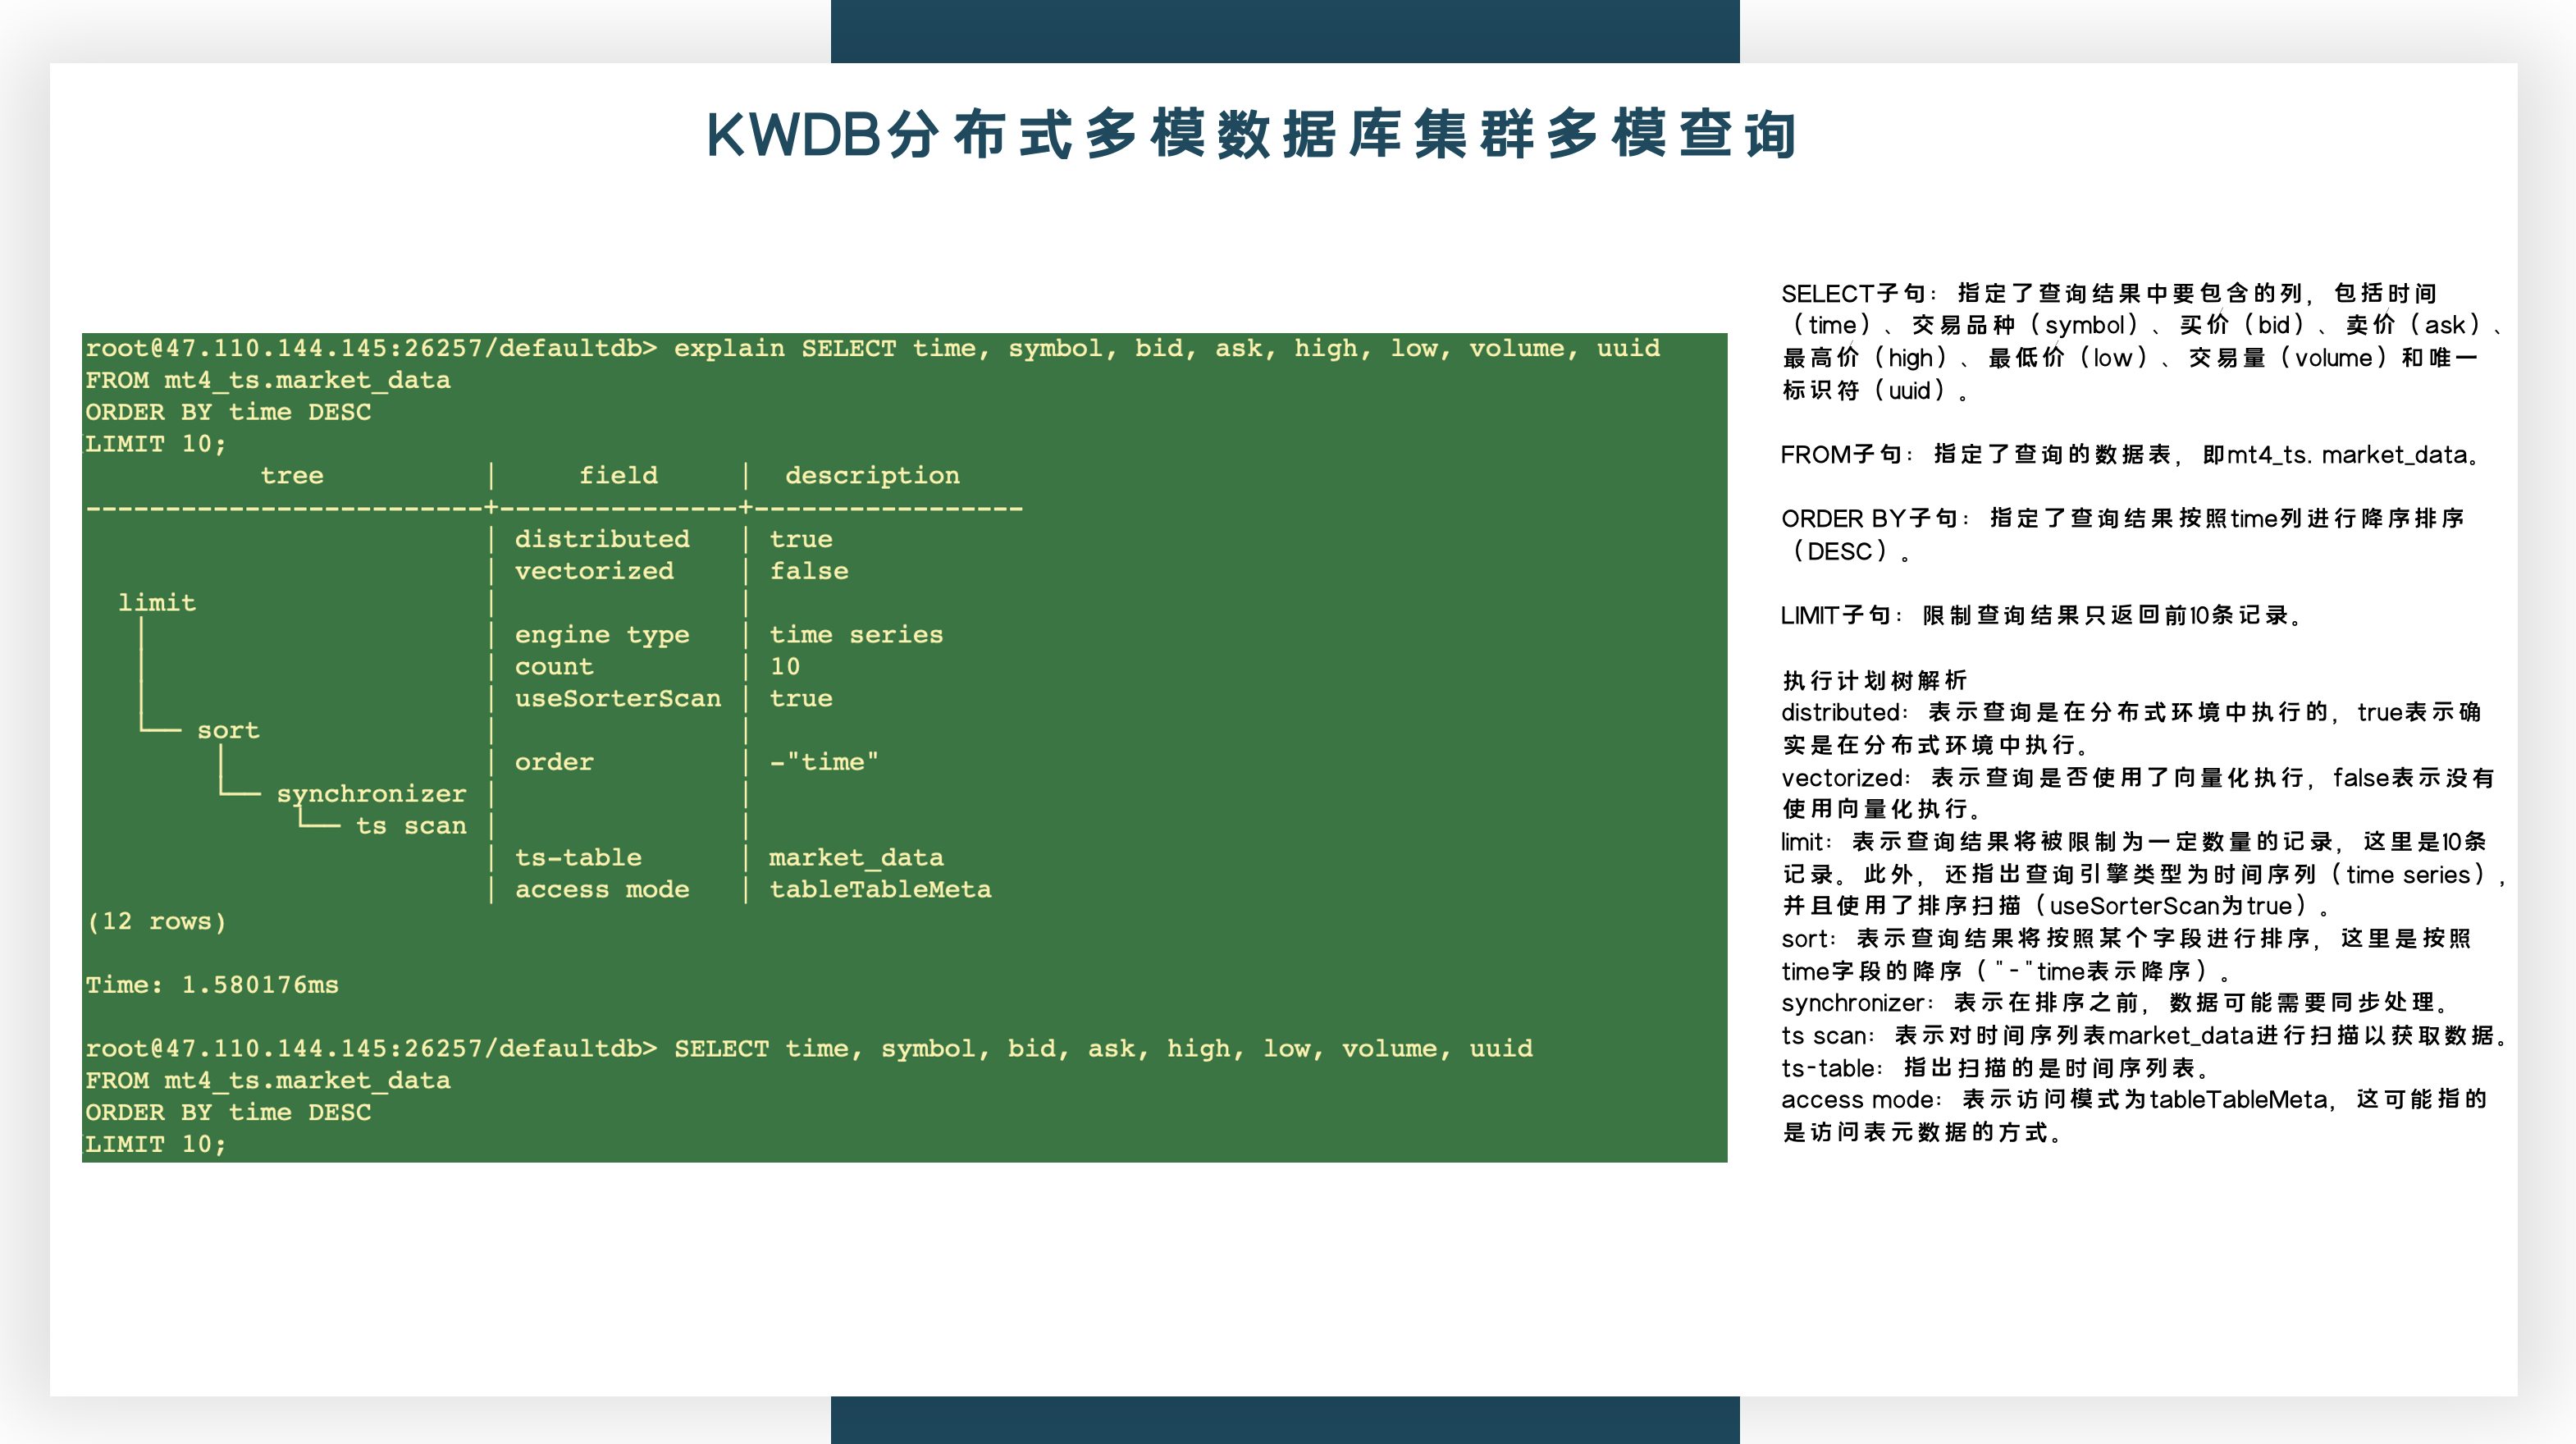Click the "count" field cell

click(554, 667)
